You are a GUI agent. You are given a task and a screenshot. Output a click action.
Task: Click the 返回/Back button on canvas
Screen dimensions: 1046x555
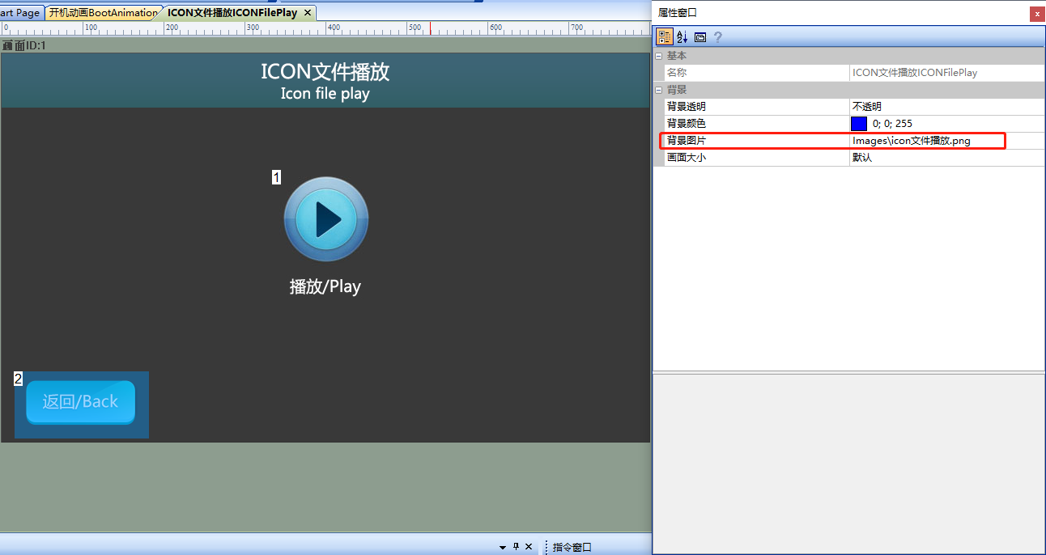coord(81,402)
